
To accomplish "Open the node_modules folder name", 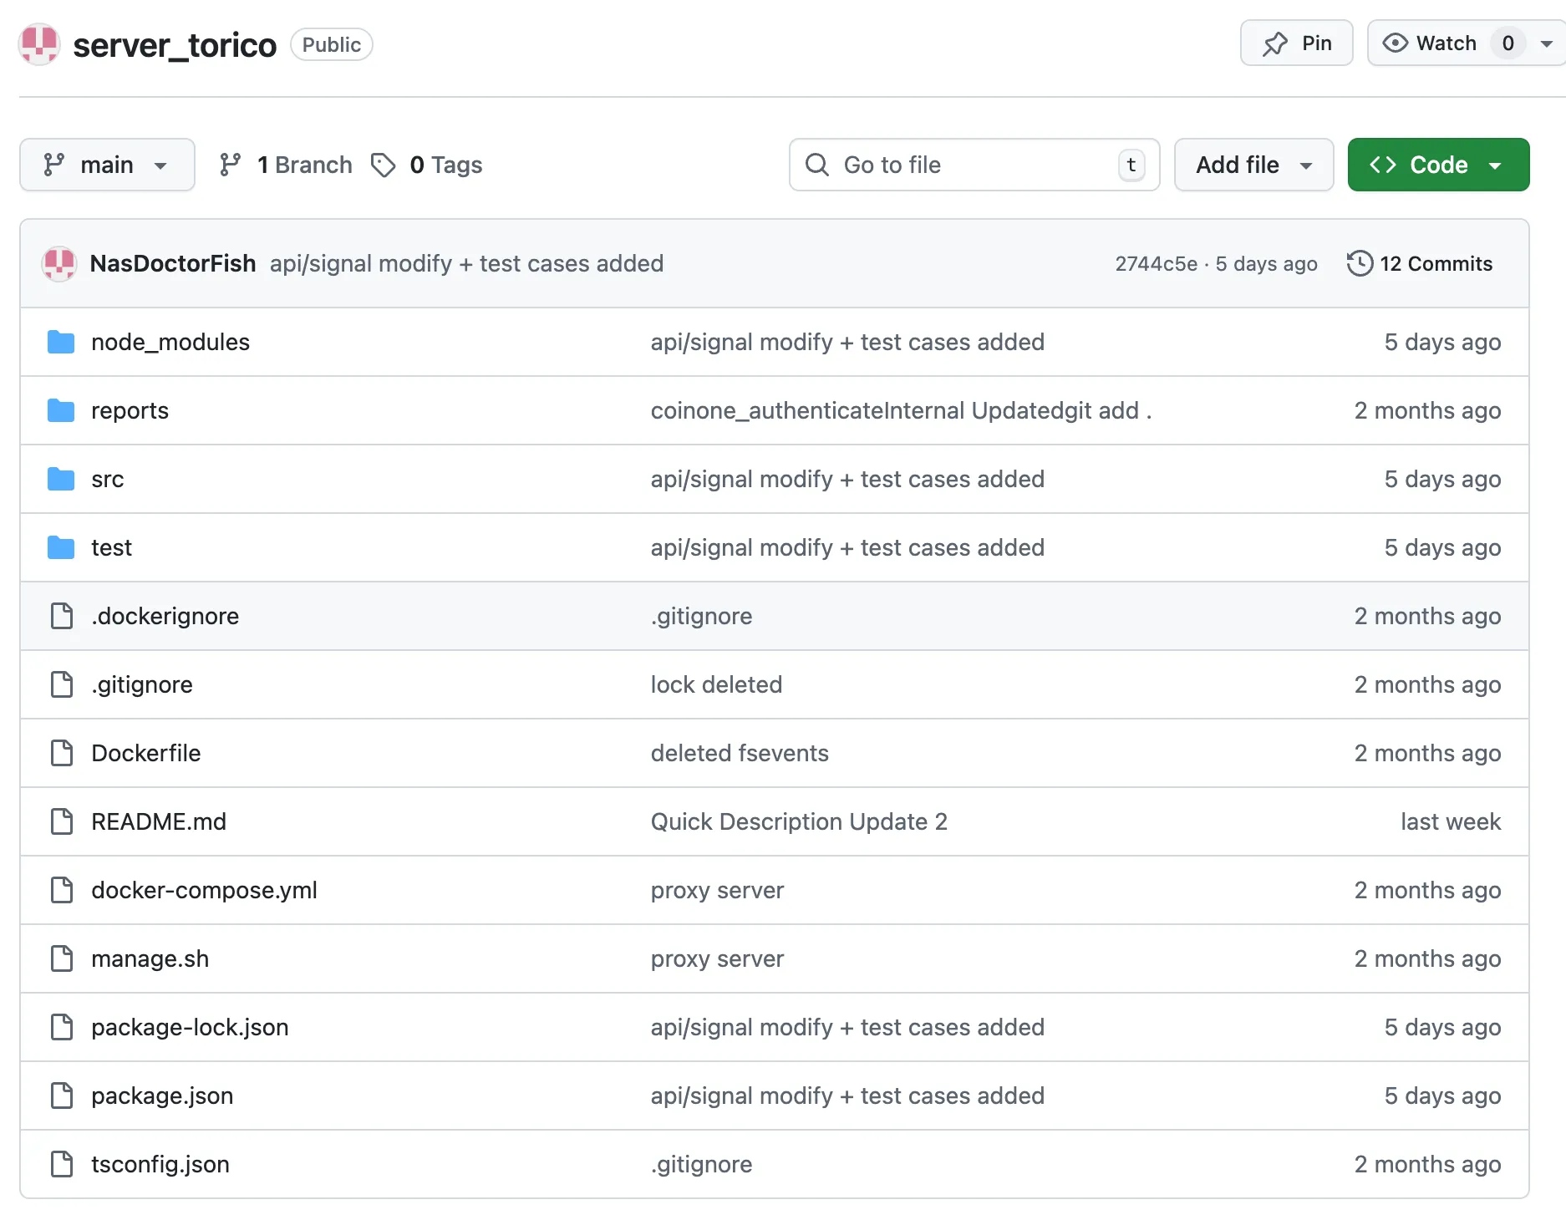I will pos(170,342).
